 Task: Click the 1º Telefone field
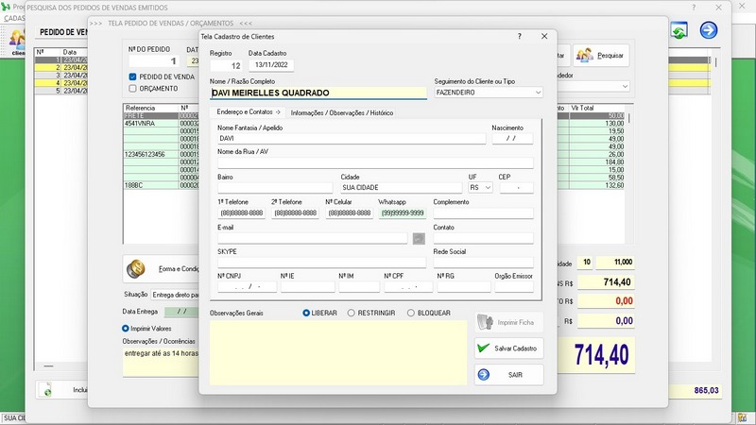click(x=242, y=213)
